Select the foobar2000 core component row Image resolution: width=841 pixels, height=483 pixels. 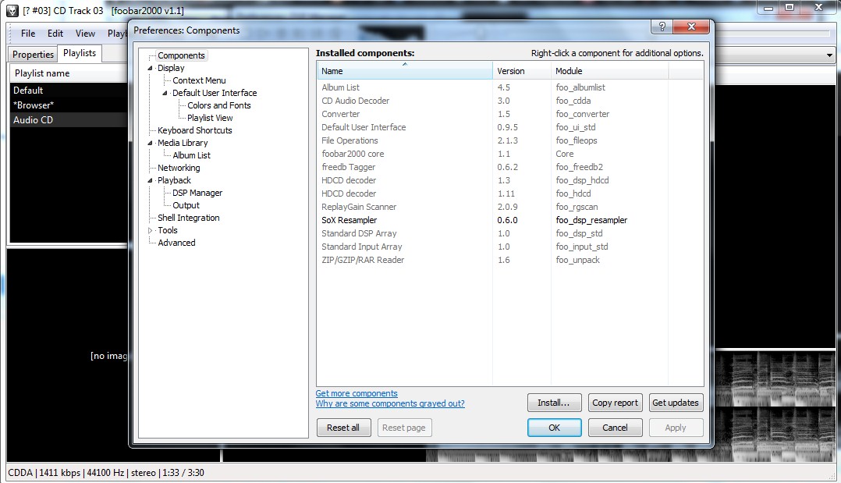coord(509,154)
